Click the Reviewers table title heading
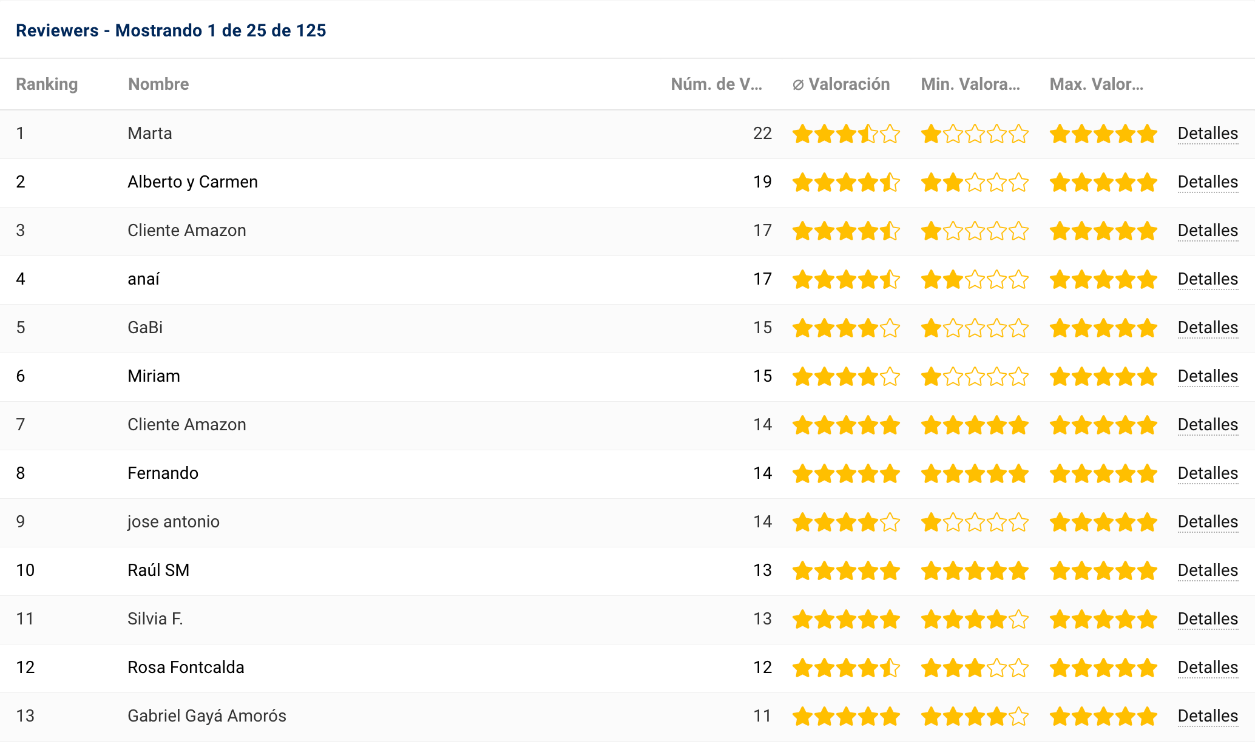This screenshot has width=1255, height=744. click(x=171, y=30)
